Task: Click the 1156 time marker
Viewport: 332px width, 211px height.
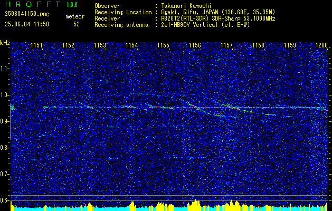Action: pyautogui.click(x=195, y=45)
